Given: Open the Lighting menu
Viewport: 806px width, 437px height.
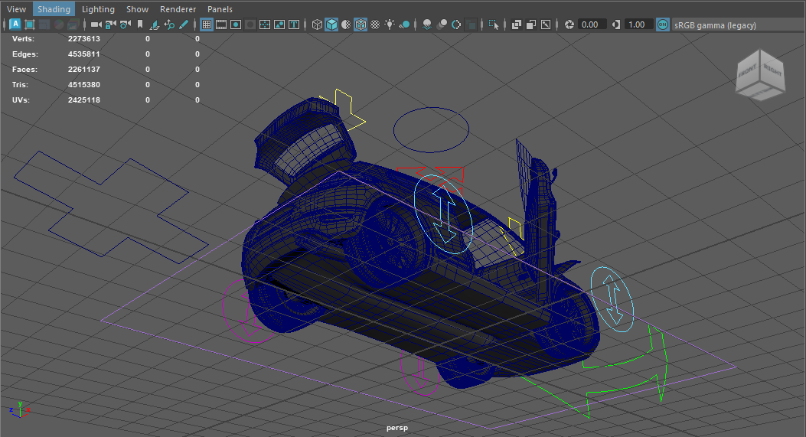Looking at the screenshot, I should tap(98, 9).
